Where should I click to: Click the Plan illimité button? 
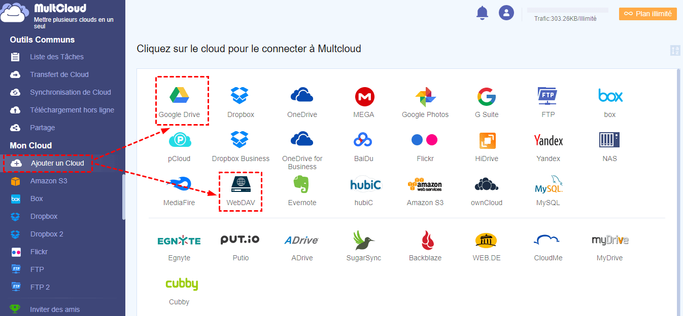[x=647, y=14]
